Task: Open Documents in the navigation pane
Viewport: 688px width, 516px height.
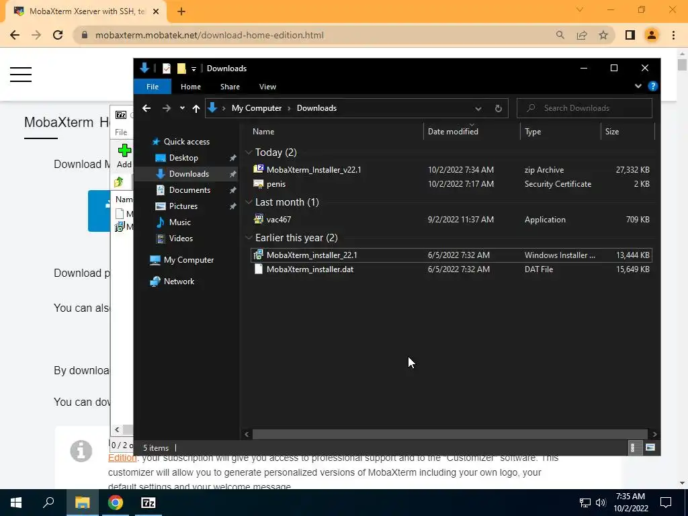Action: [x=189, y=190]
